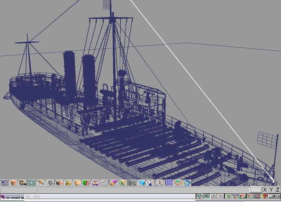Click the cyan cube icon

pos(141,183)
